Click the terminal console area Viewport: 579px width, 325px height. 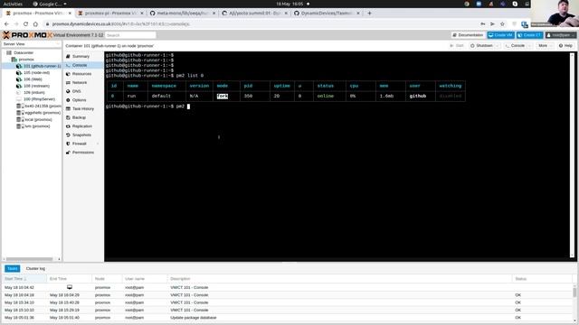(337, 156)
